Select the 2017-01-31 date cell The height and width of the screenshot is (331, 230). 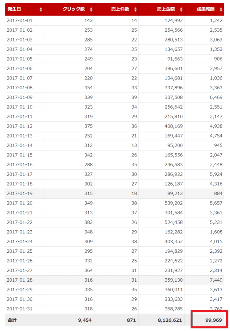[x=20, y=309]
